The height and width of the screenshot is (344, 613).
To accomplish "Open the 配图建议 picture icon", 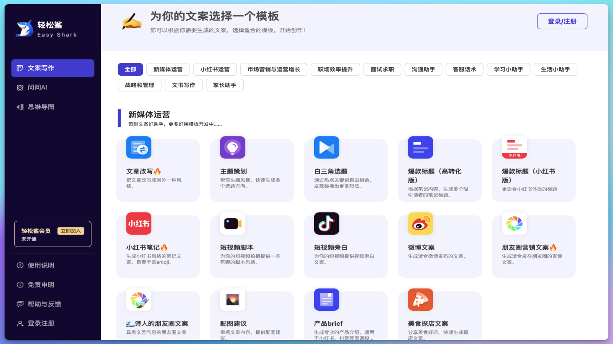I will 233,300.
